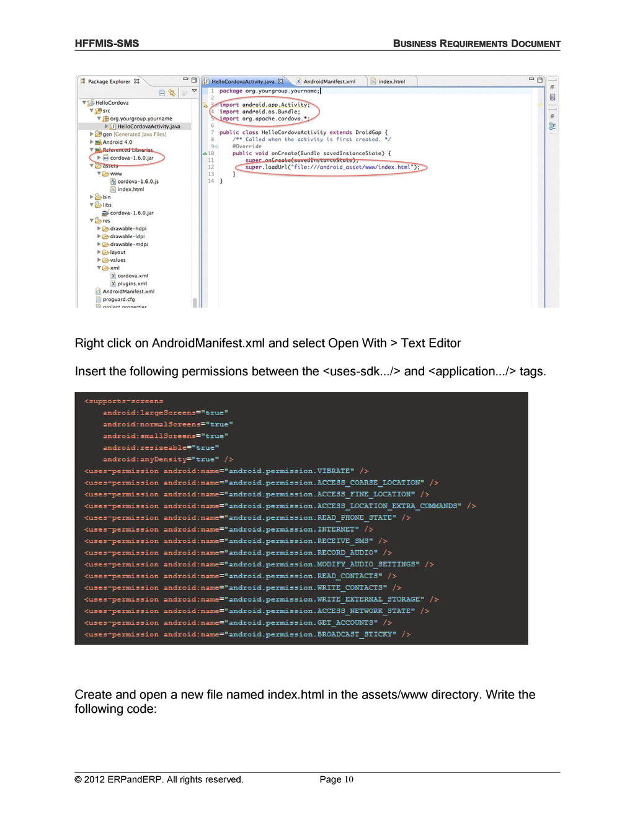Select plugins.xml in the xml folder
Screen dimensions: 635x822
129,284
